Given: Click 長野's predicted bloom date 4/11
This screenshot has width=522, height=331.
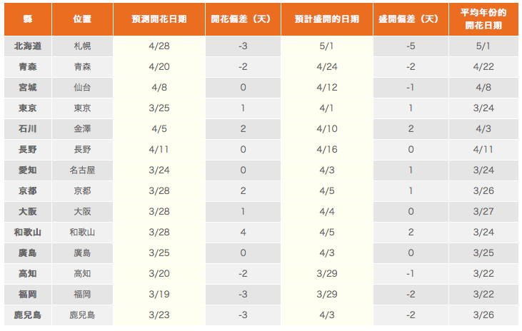Looking at the screenshot, I should (159, 150).
